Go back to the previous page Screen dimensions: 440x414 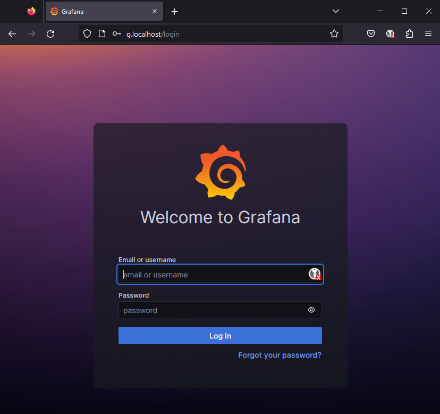(x=12, y=34)
